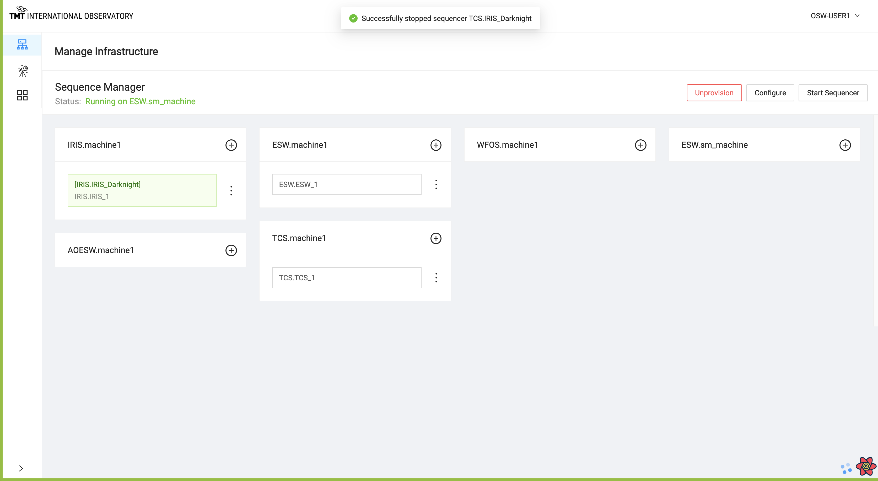Click the Unprovision button
The width and height of the screenshot is (878, 481).
[x=714, y=93]
